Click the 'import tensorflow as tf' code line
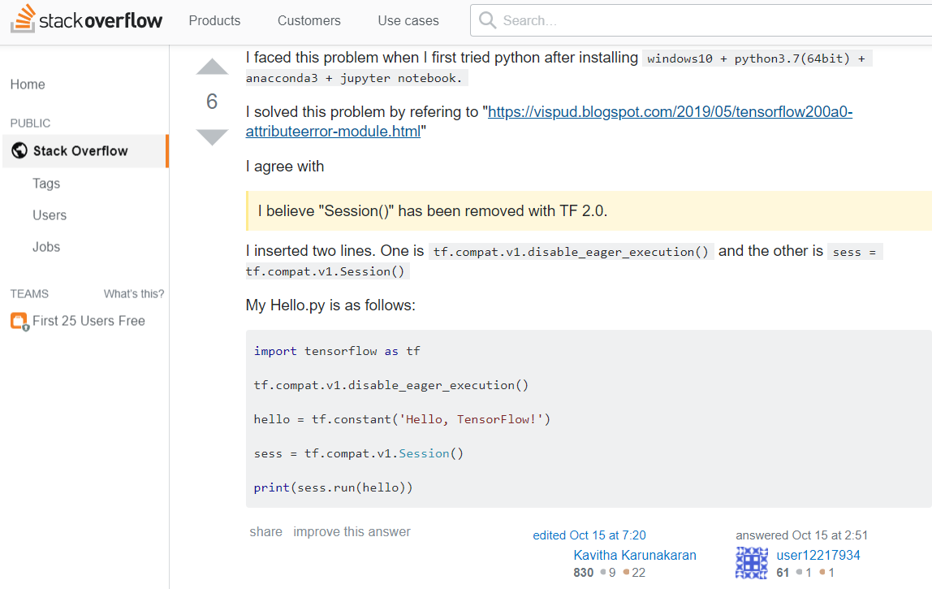Viewport: 932px width, 589px height. coord(337,351)
